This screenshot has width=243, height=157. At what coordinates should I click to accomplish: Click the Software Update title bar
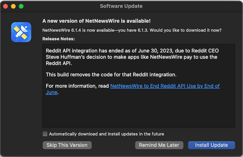(121, 6)
